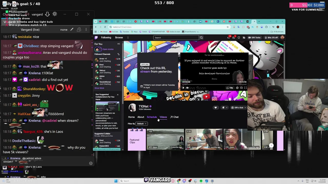
Task: Click the Twitch logo home icon
Action: [x=96, y=38]
